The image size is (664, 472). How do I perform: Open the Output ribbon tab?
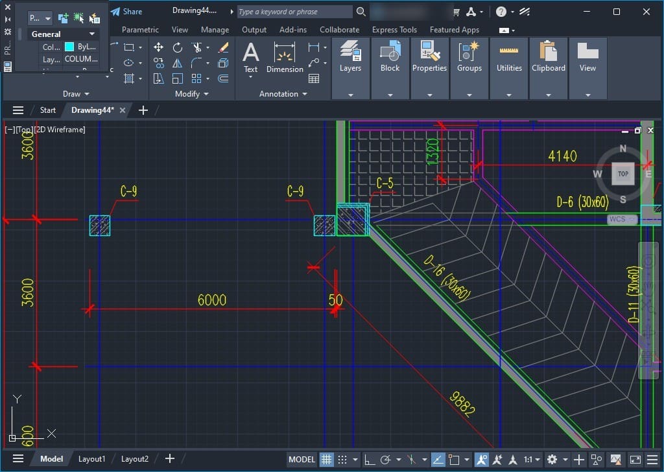tap(254, 30)
